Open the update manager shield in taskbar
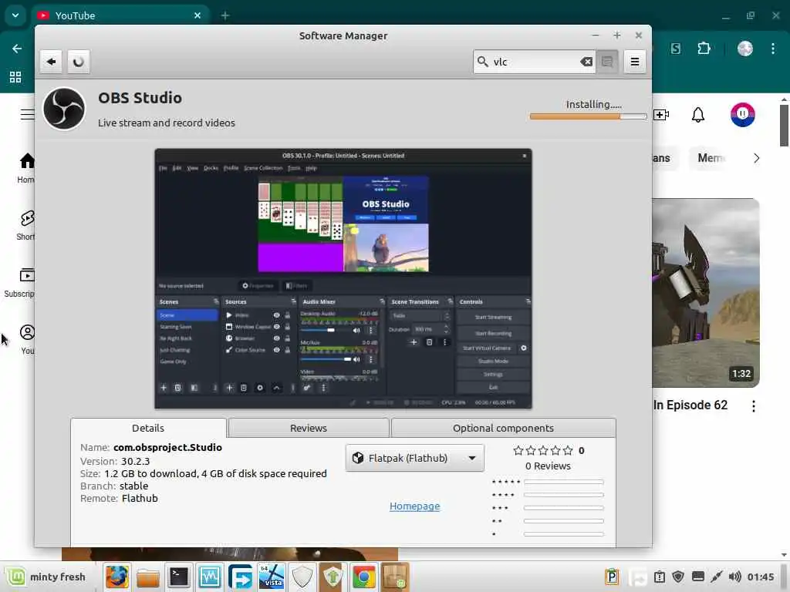 (x=333, y=577)
